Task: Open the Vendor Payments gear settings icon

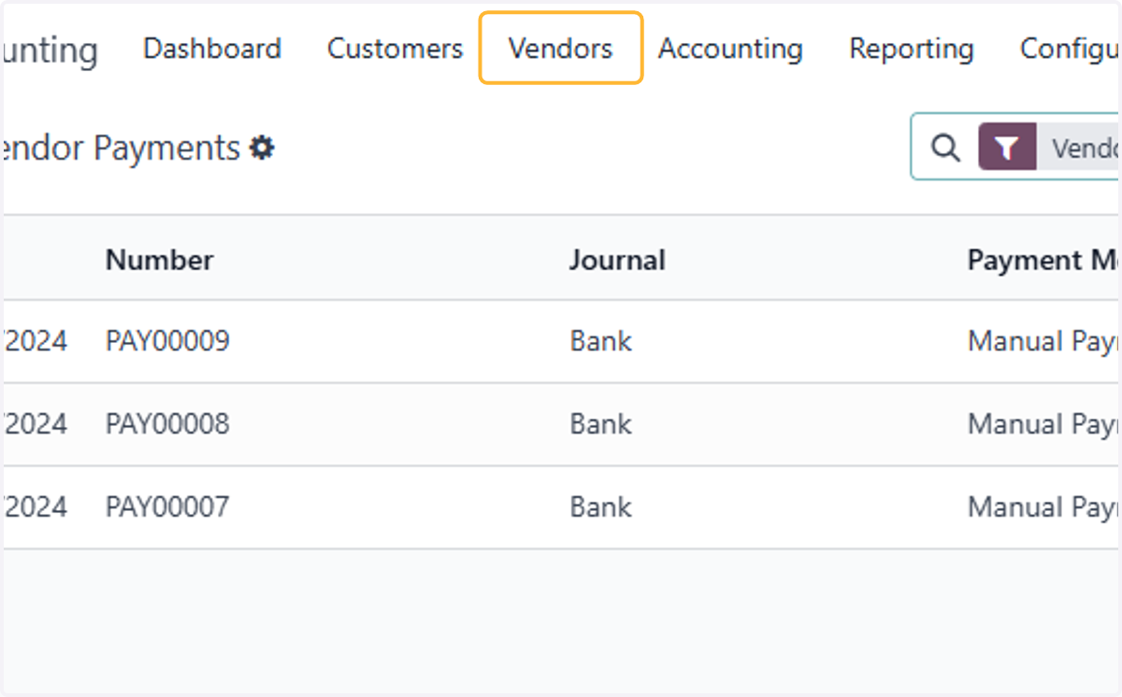Action: tap(262, 148)
